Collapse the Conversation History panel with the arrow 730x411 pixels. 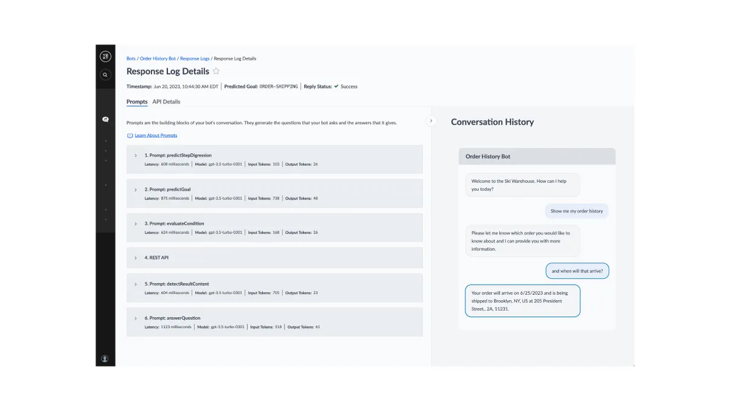[431, 121]
